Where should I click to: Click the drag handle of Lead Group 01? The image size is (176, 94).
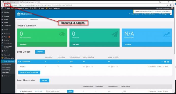19,62
